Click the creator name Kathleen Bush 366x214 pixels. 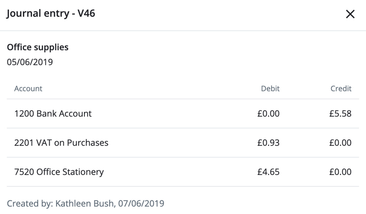tap(84, 204)
